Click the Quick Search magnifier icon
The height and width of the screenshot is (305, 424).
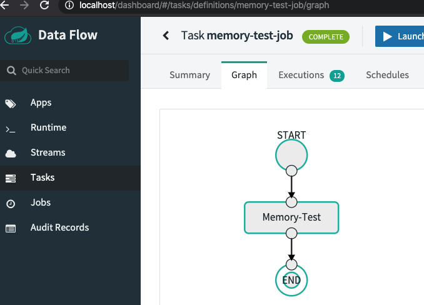click(12, 71)
